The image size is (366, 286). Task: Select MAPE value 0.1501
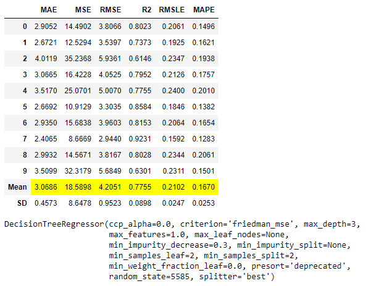point(203,171)
